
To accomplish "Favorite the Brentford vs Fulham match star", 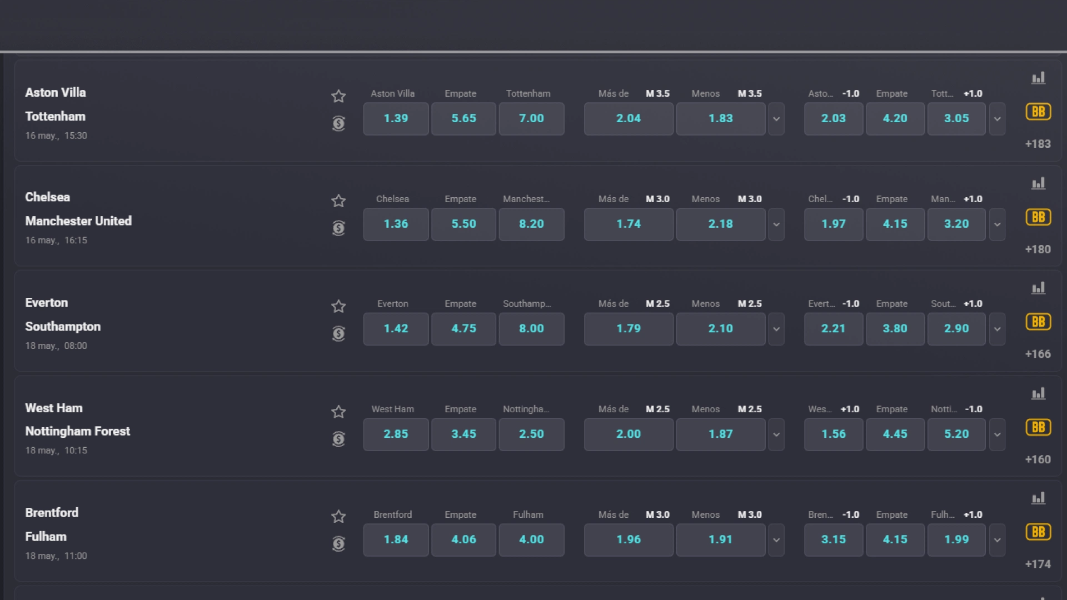I will click(338, 516).
